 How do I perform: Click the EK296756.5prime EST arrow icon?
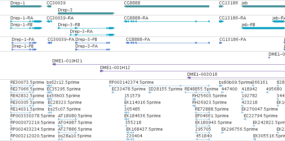coord(223,133)
